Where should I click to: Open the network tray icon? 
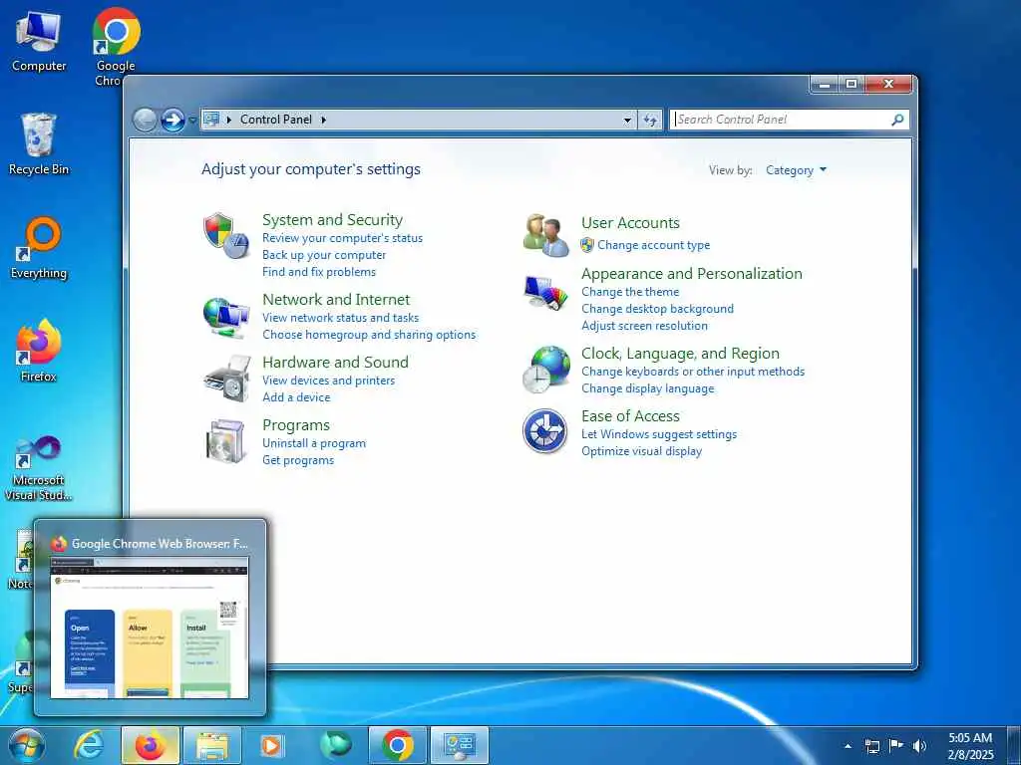[871, 746]
